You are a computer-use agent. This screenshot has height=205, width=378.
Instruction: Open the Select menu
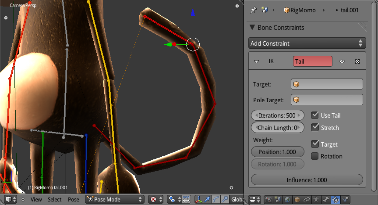point(54,199)
